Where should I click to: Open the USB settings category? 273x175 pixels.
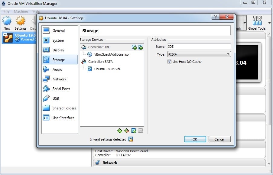(x=60, y=99)
